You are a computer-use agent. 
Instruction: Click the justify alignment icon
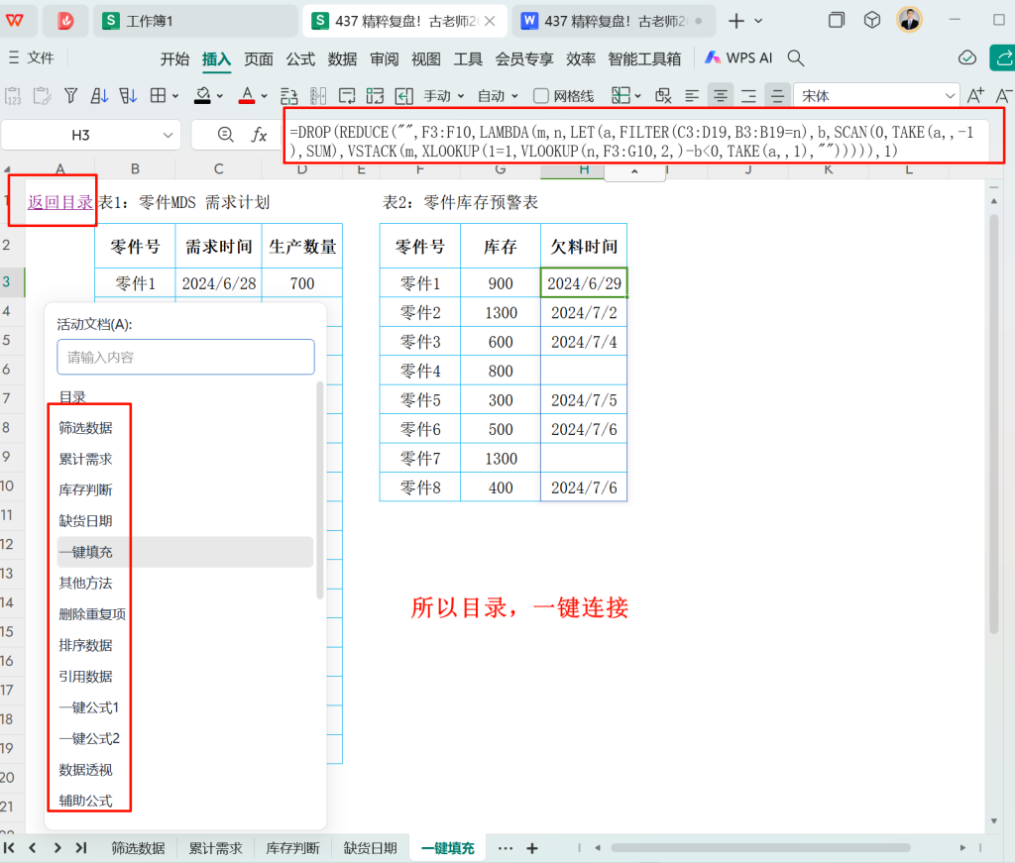777,96
